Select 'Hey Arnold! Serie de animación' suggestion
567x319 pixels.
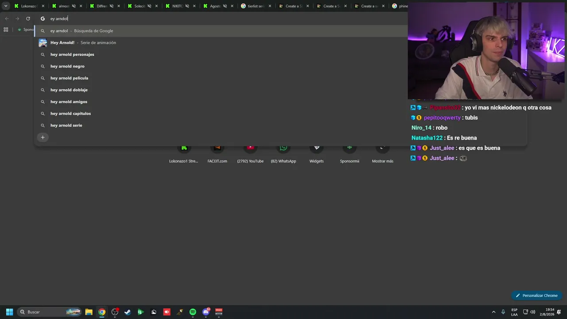click(x=221, y=43)
